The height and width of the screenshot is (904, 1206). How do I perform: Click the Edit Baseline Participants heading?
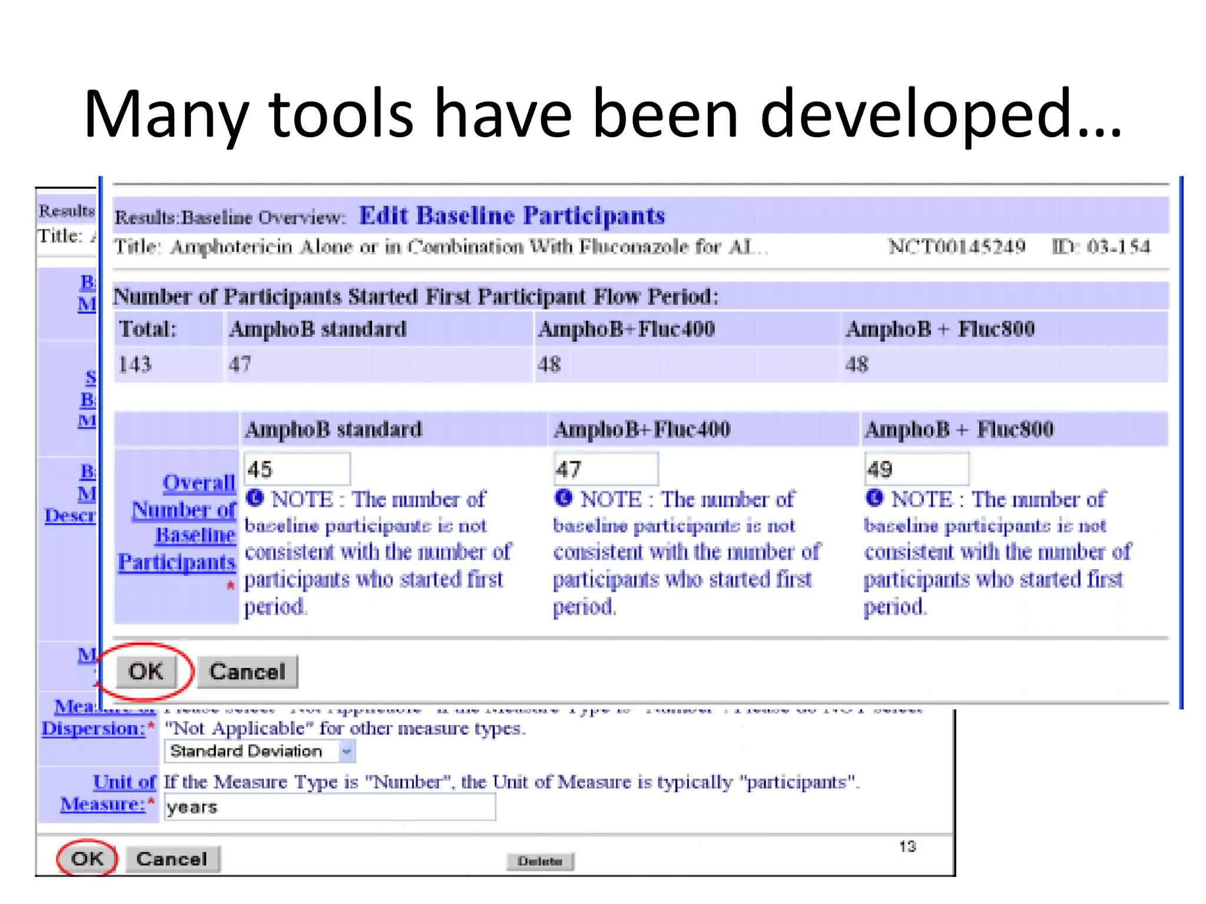pyautogui.click(x=512, y=215)
